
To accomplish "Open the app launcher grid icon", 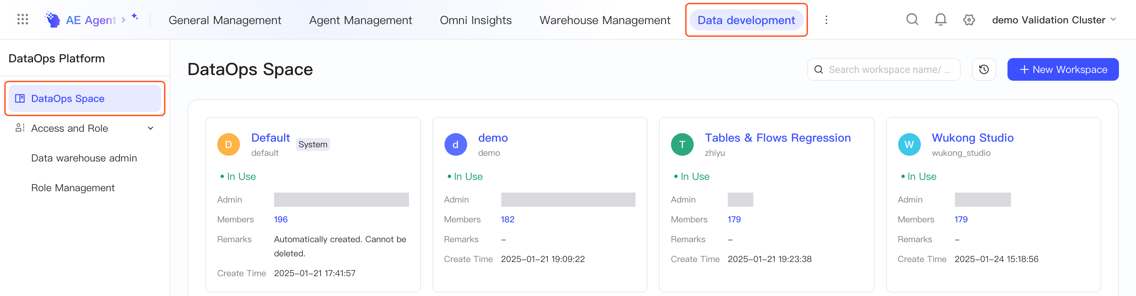I will [x=22, y=19].
